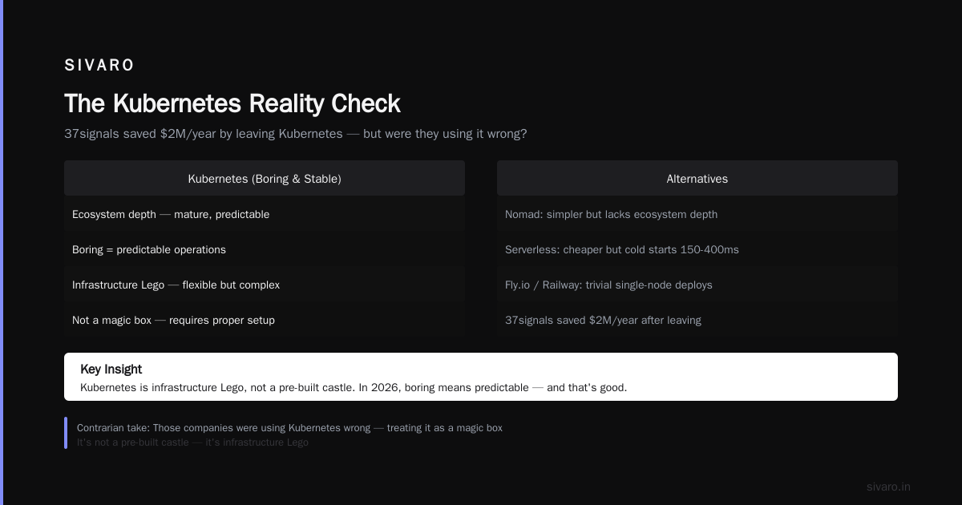Select the Fly.io / Railway row
This screenshot has width=962, height=505.
[697, 285]
